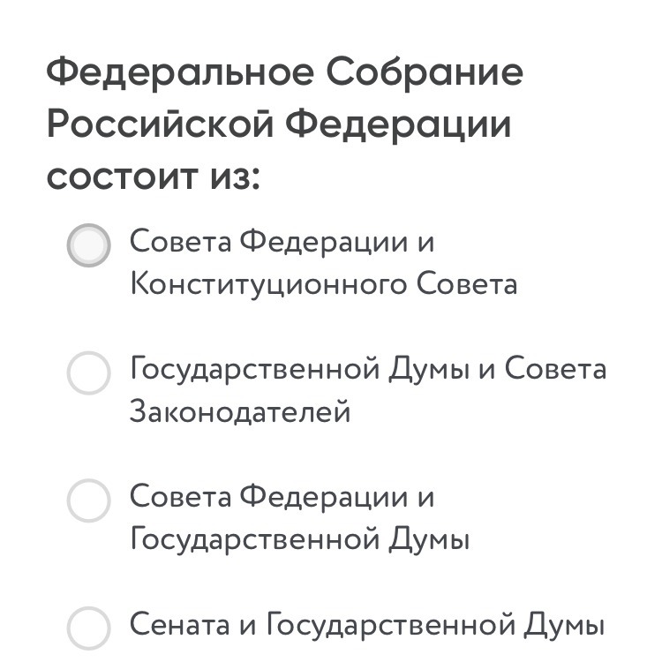
Task: Click the 'состоит из:' heading line
Action: [x=154, y=177]
